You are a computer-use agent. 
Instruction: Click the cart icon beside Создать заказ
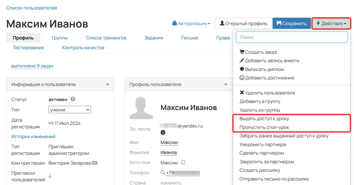click(x=242, y=52)
